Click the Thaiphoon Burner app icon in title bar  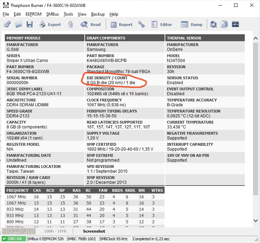coord(6,5)
